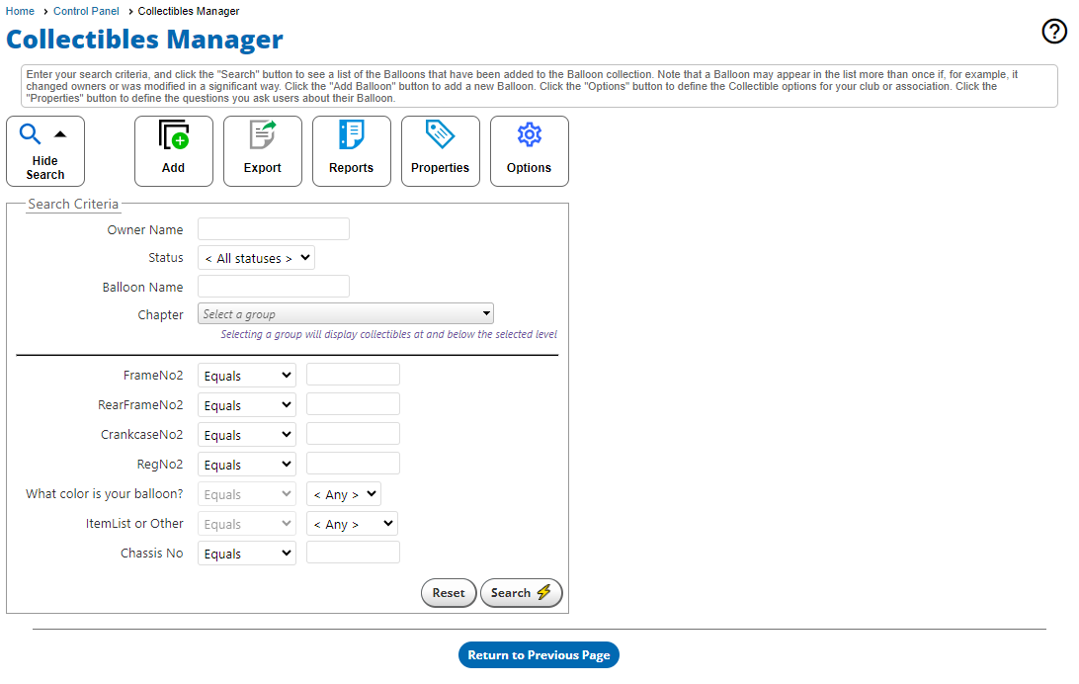Click the Search button with lightning bolt

521,593
